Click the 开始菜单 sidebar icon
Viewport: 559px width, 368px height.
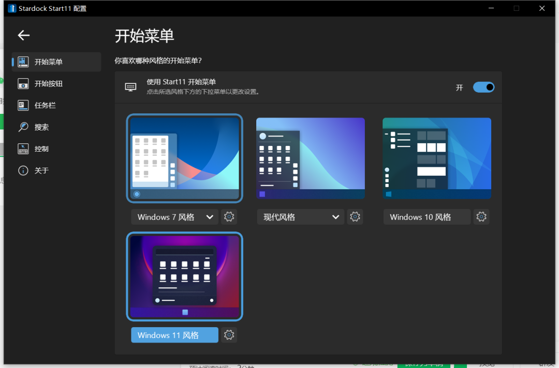(23, 62)
